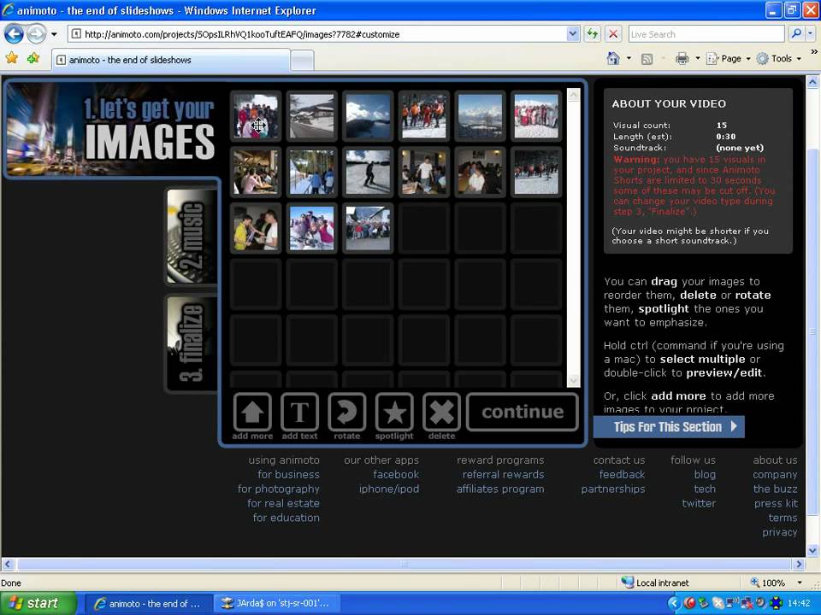Click the Home icon in the toolbar
821x615 pixels.
coord(613,58)
